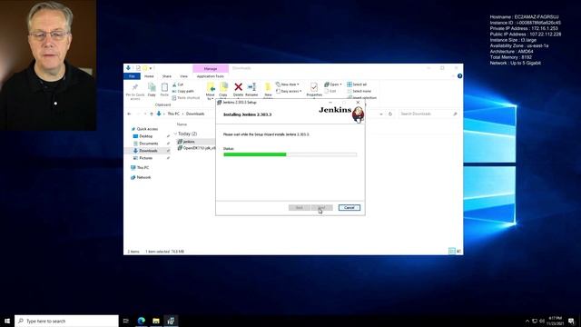Screen dimensions: 581x327
Task: Open Microsoft Edge from the taskbar
Action: [142, 321]
